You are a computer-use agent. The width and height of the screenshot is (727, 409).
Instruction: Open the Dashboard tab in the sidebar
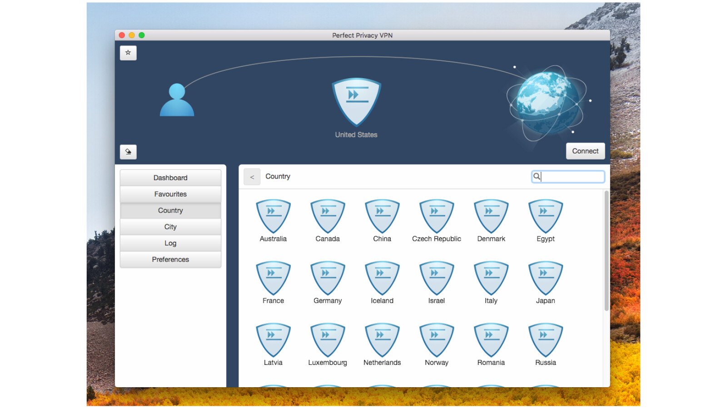[x=170, y=178]
